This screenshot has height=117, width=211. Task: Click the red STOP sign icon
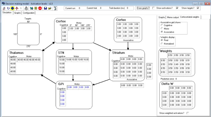tap(40, 8)
